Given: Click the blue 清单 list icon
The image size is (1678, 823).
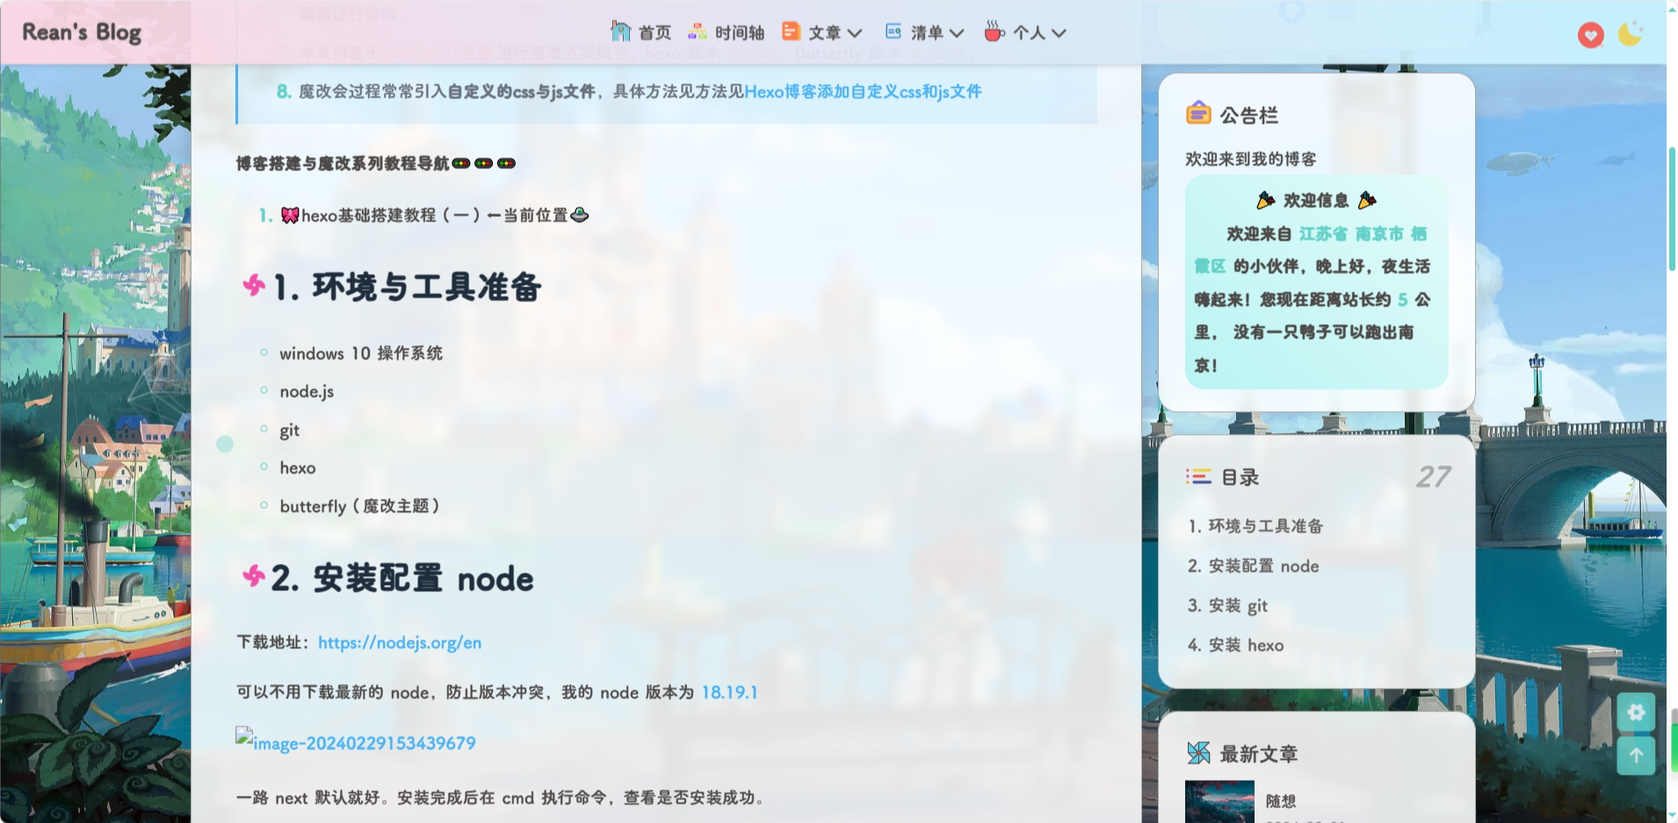Looking at the screenshot, I should pyautogui.click(x=893, y=32).
